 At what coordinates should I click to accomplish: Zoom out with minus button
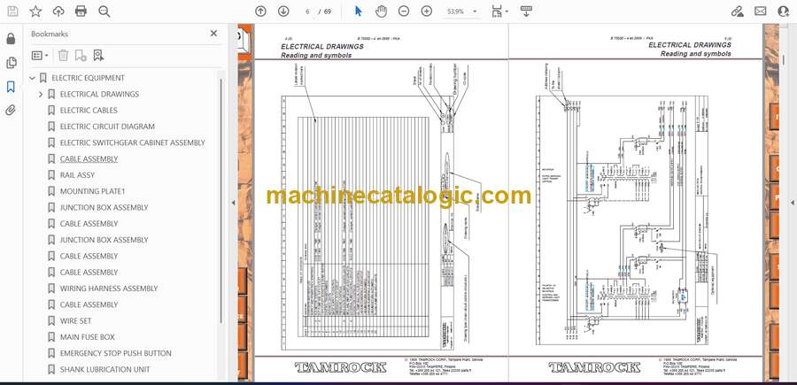click(x=404, y=12)
